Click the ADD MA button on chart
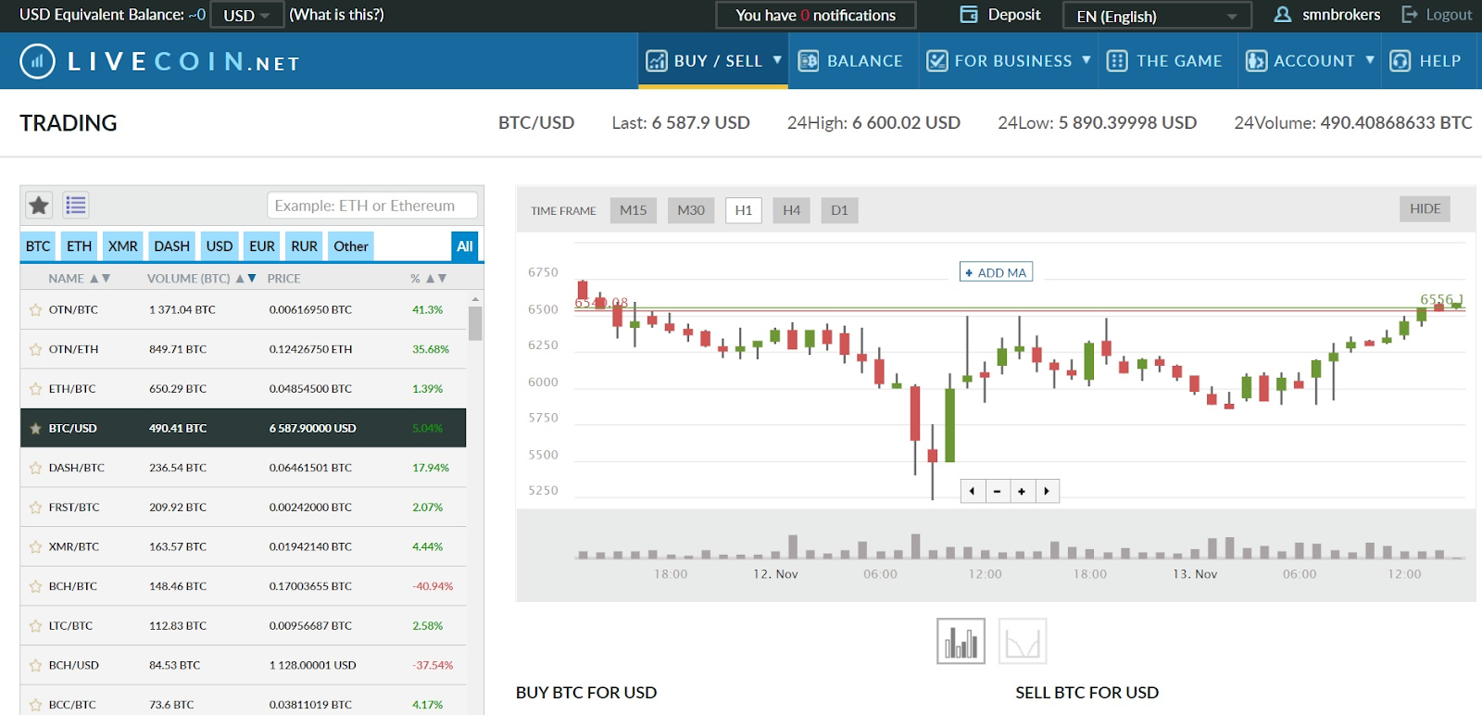Screen dimensions: 1482x715 coord(996,272)
